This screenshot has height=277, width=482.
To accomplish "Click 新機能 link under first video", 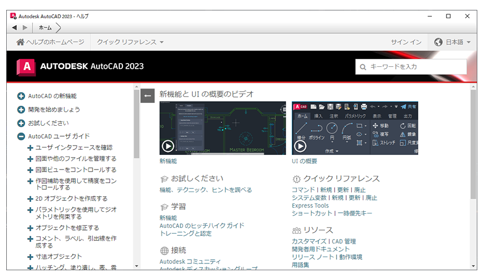I will point(168,161).
